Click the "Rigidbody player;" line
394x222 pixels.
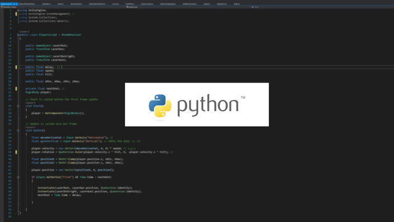click(38, 92)
